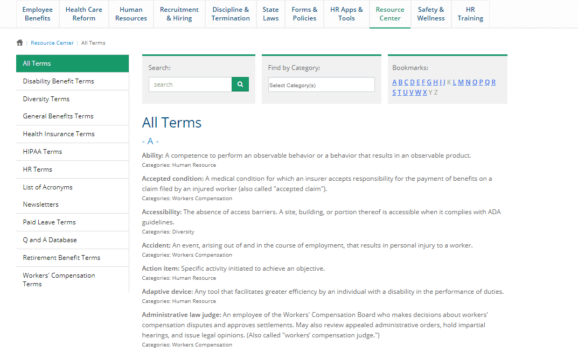This screenshot has width=578, height=353.
Task: Open Health Insurance Terms in sidebar
Action: click(73, 133)
